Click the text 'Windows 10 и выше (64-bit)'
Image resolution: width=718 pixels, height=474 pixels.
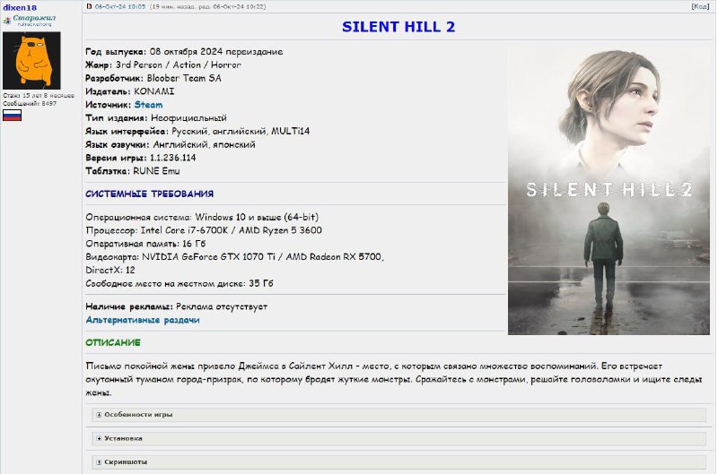pyautogui.click(x=257, y=217)
